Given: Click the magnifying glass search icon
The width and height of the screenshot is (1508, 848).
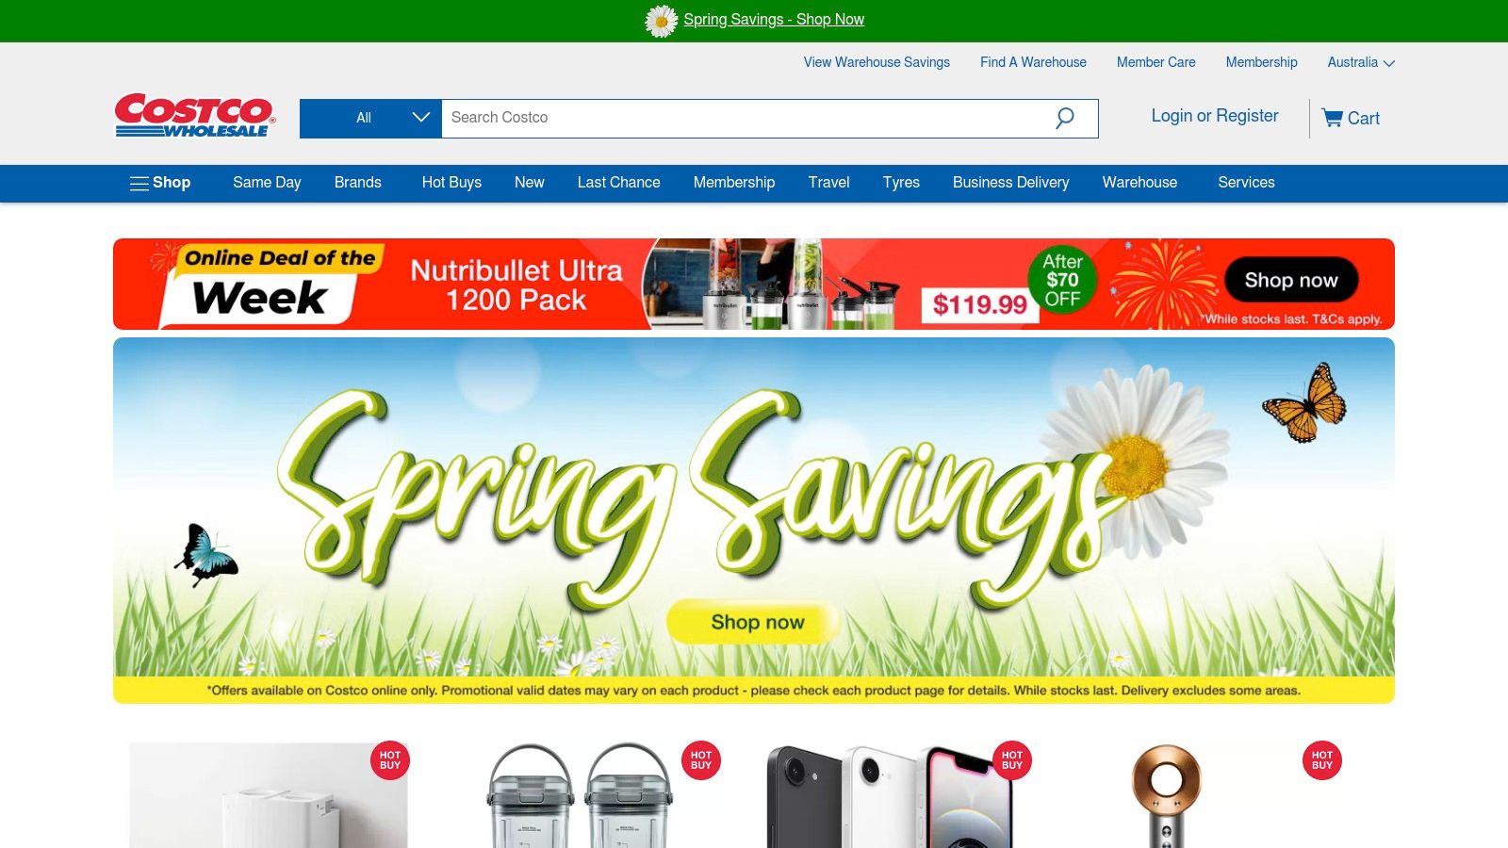Looking at the screenshot, I should click(1064, 118).
